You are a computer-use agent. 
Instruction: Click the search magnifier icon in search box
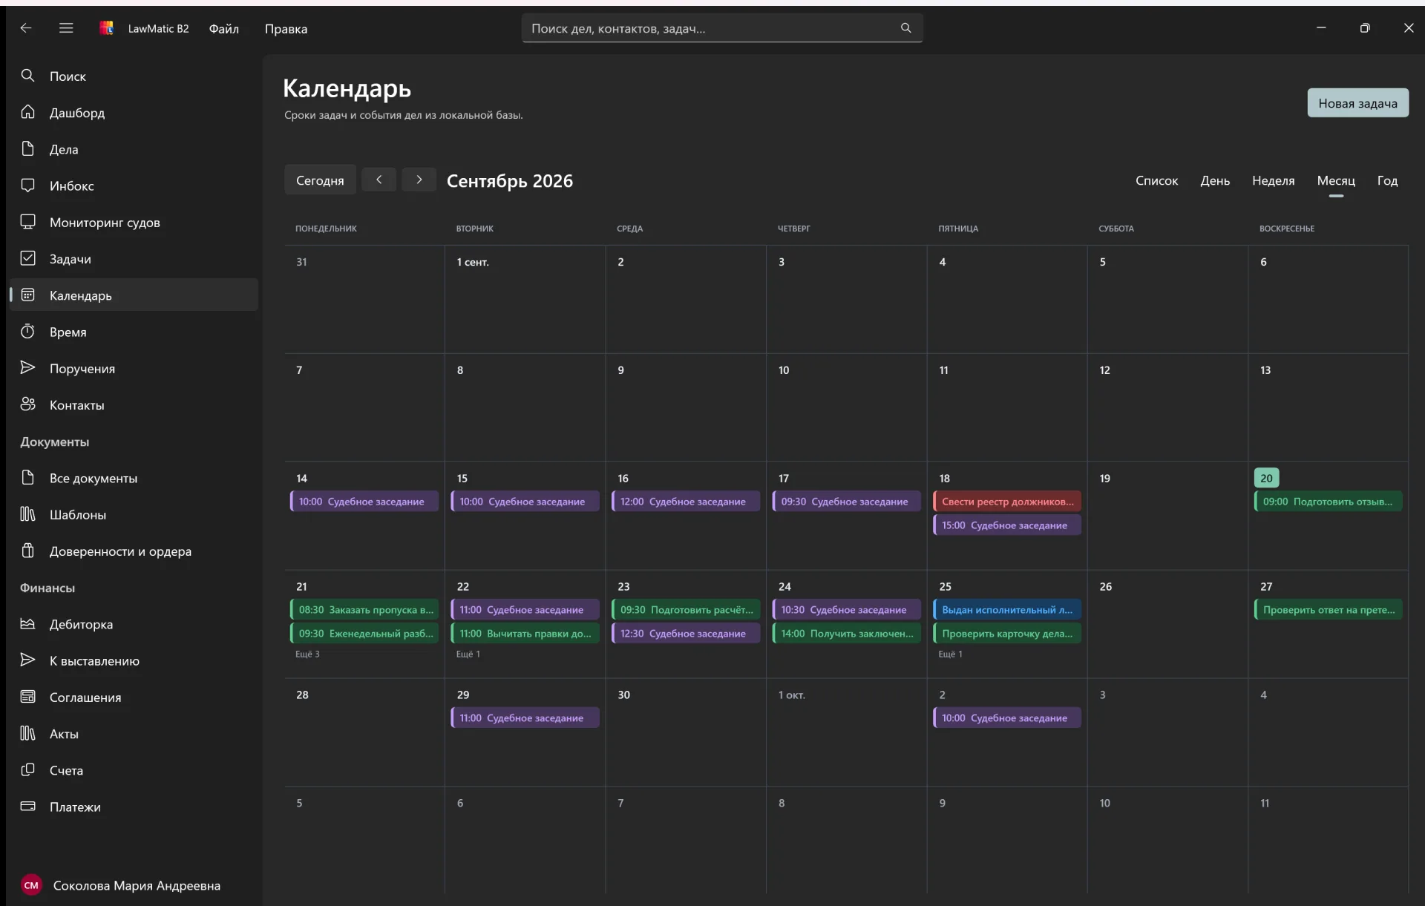tap(905, 28)
